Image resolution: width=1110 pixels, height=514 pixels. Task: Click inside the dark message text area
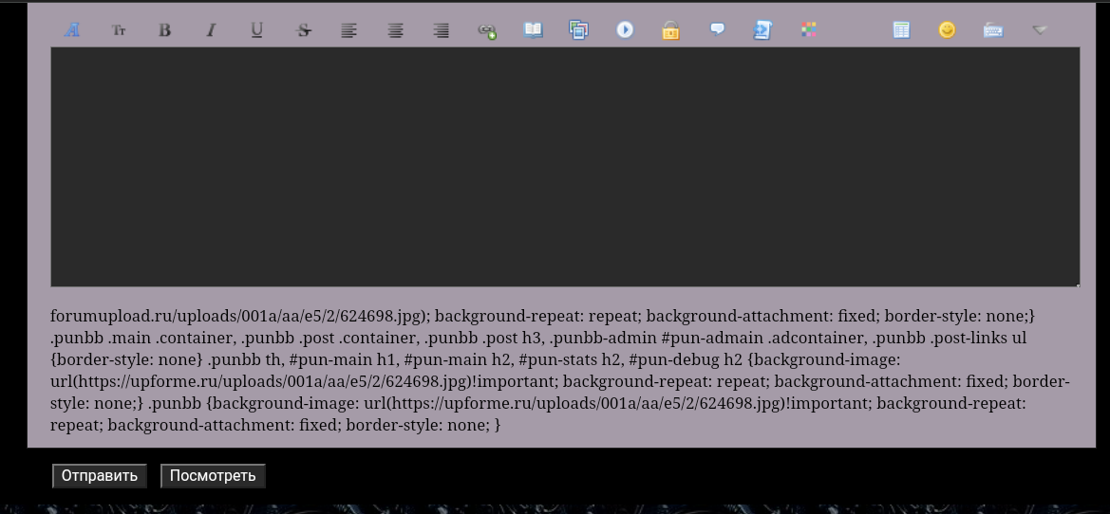pos(565,167)
